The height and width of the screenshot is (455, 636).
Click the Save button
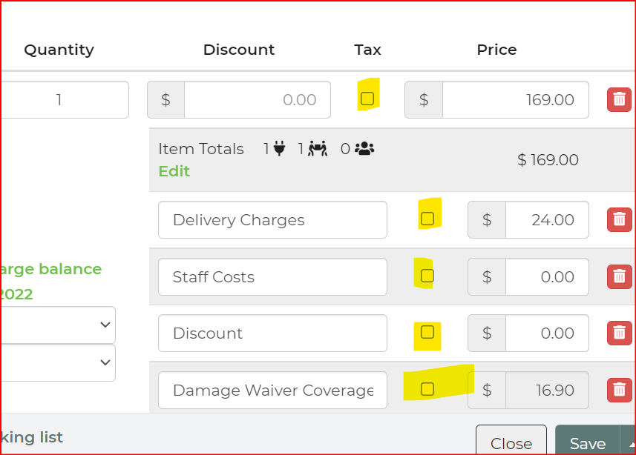tap(587, 443)
